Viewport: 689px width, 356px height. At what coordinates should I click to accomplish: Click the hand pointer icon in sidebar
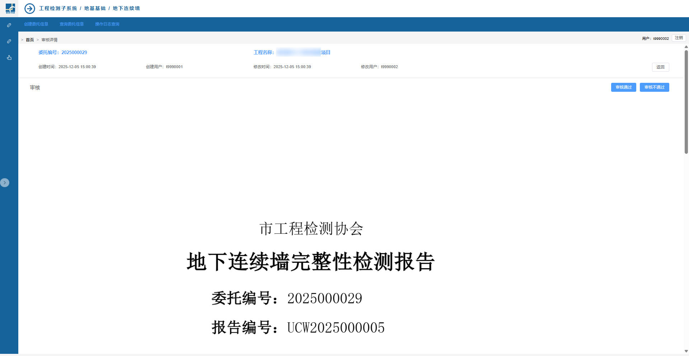(x=9, y=57)
